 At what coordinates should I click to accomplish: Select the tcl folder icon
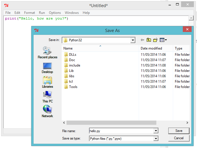tap(66, 81)
